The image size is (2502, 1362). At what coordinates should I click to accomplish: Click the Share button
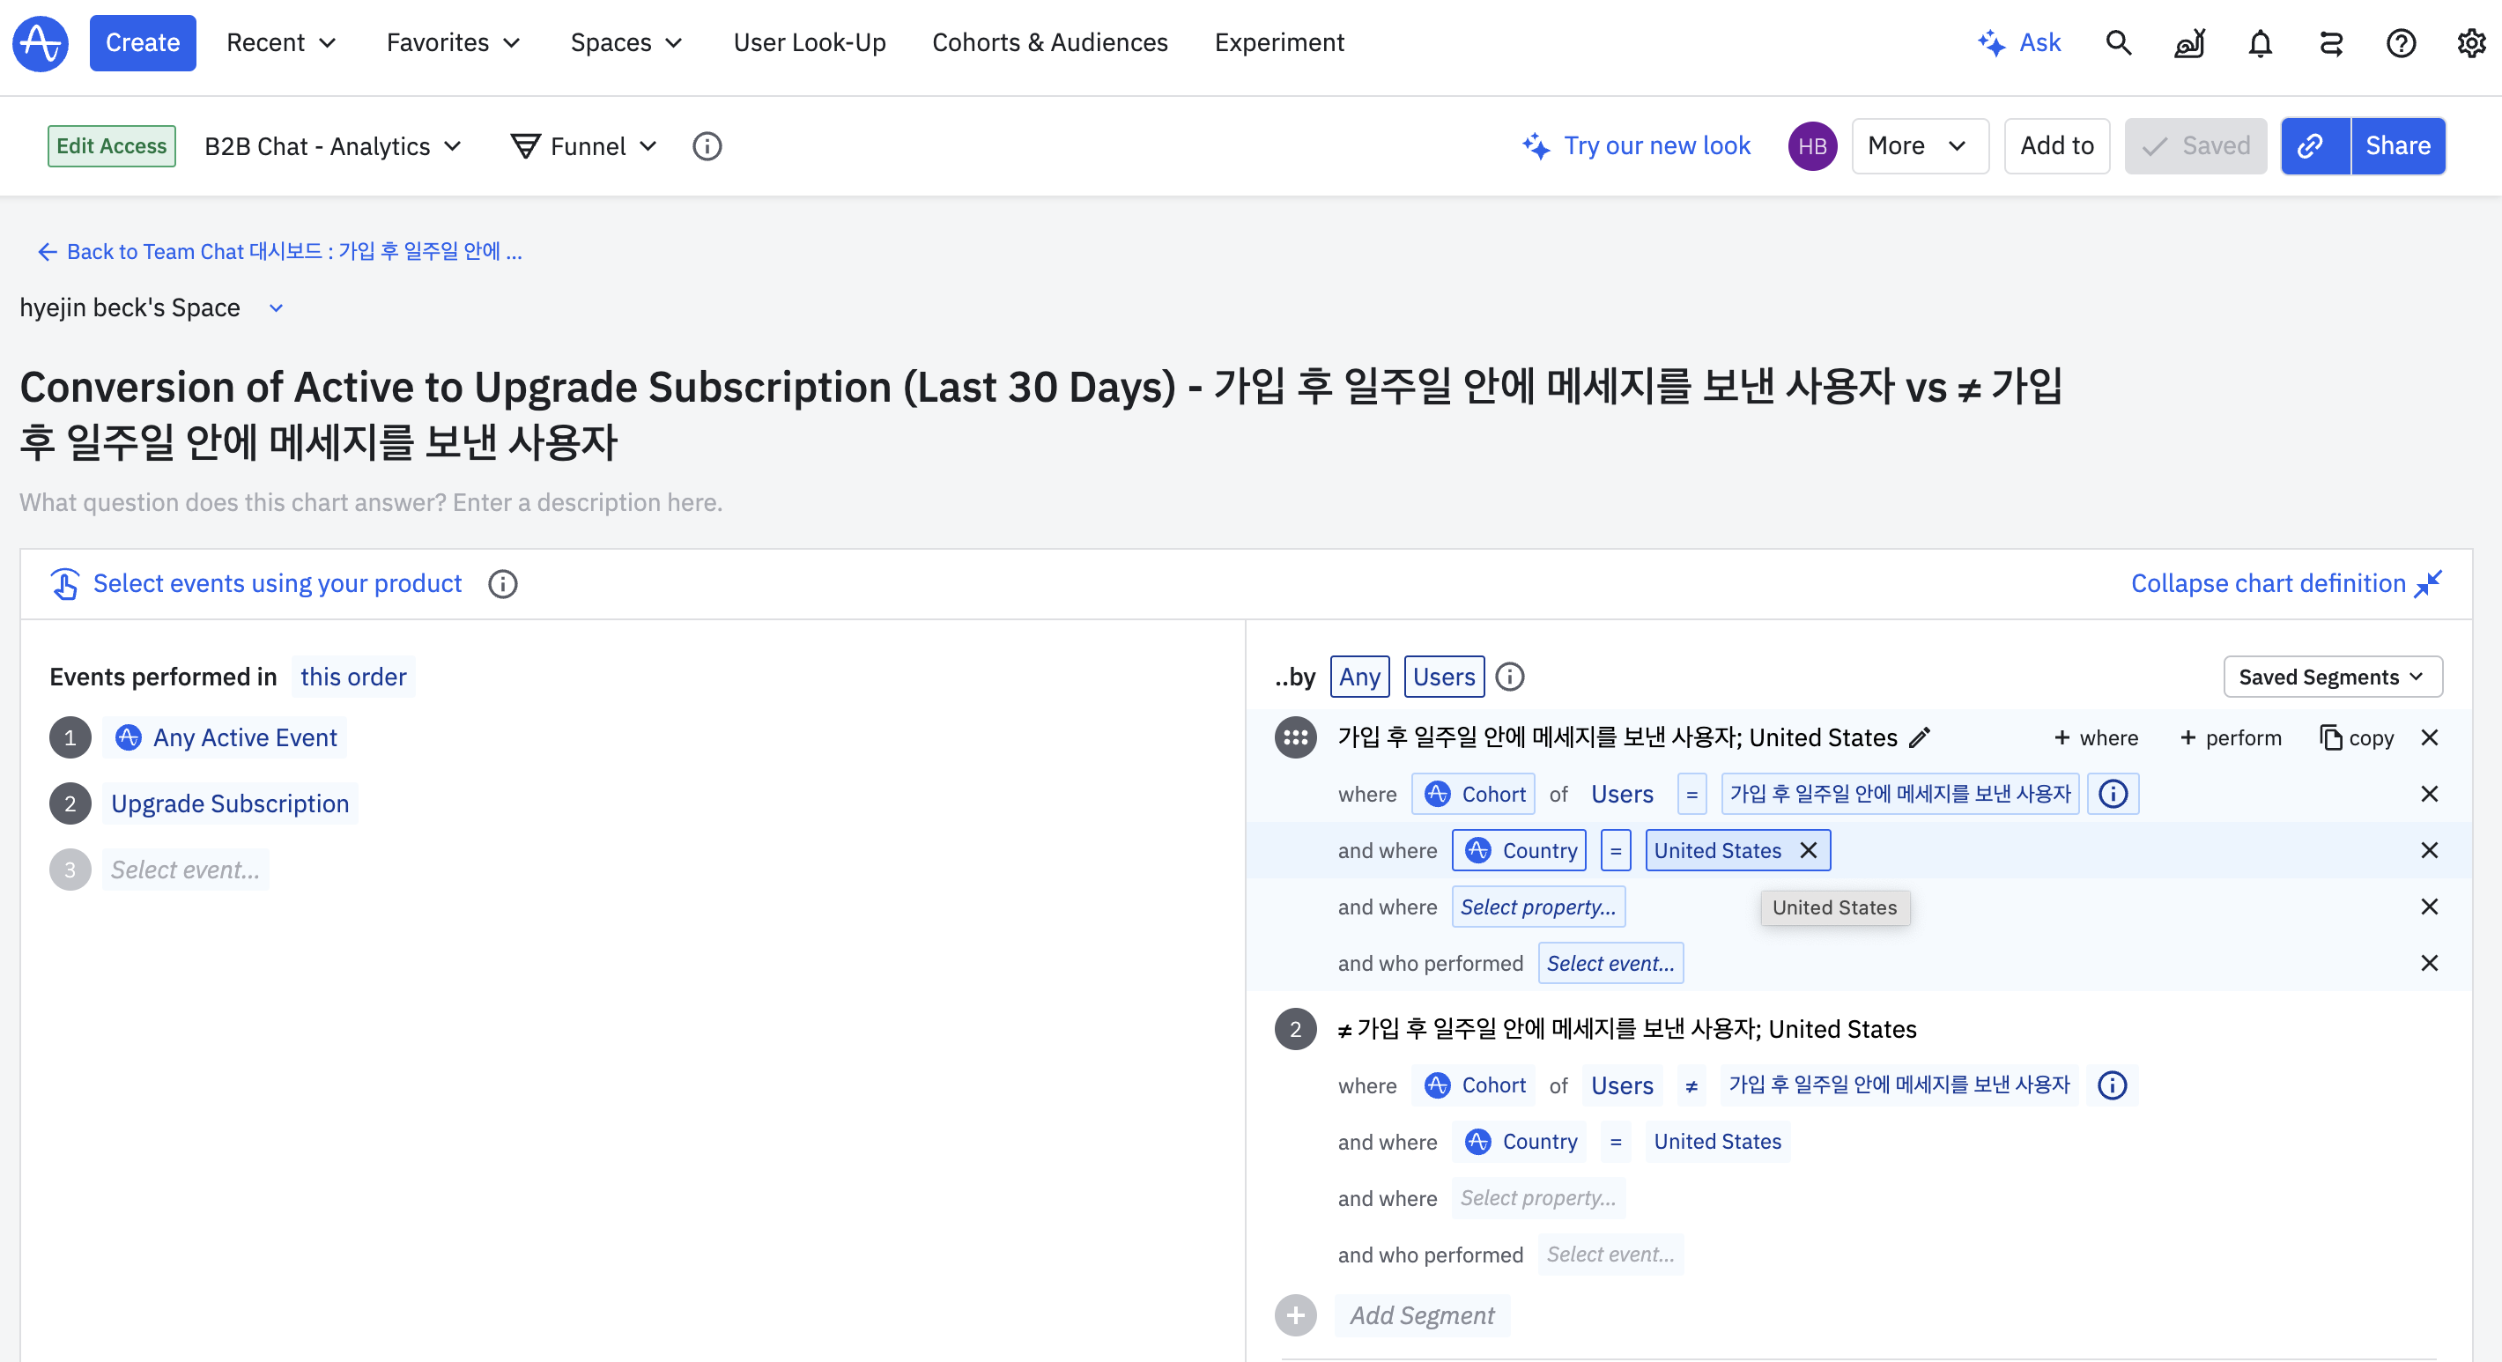(x=2397, y=145)
